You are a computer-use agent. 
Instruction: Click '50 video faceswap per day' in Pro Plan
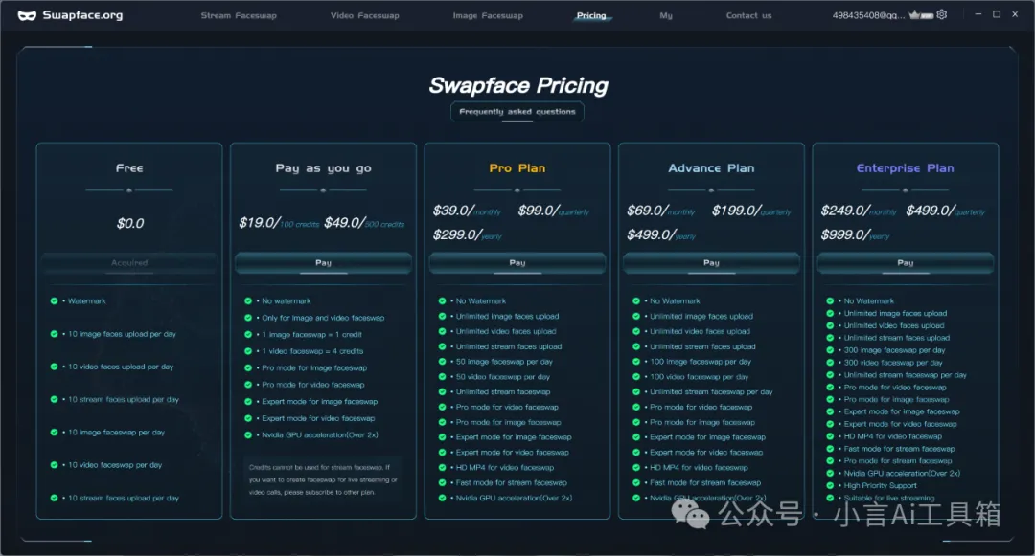[503, 377]
